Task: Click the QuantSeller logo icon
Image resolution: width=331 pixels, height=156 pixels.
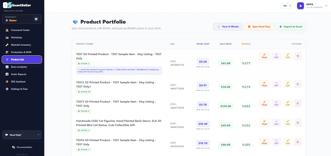Action: pos(7,5)
